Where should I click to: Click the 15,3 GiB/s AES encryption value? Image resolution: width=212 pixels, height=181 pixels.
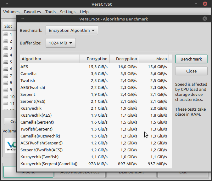coord(98,67)
